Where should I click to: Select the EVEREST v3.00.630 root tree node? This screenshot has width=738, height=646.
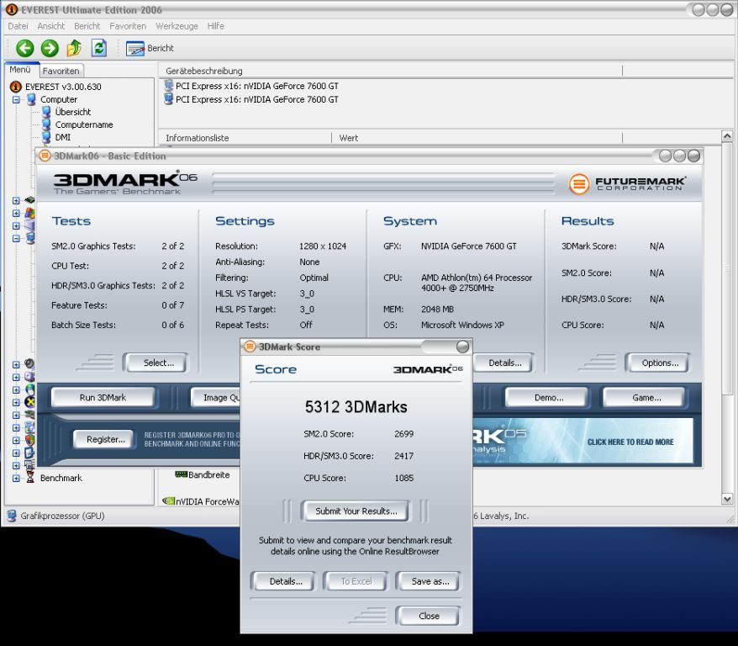[62, 87]
